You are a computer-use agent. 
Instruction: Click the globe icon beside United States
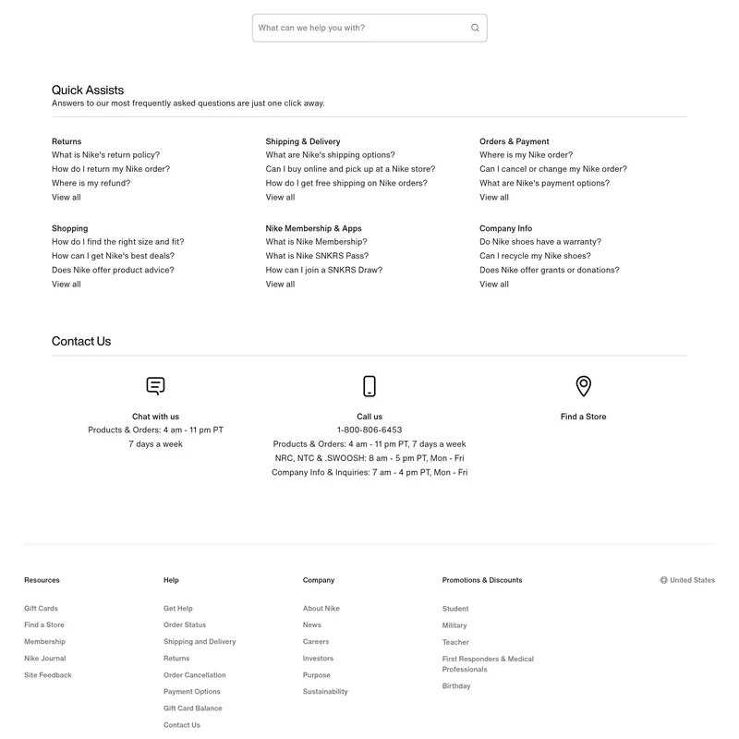pos(663,580)
